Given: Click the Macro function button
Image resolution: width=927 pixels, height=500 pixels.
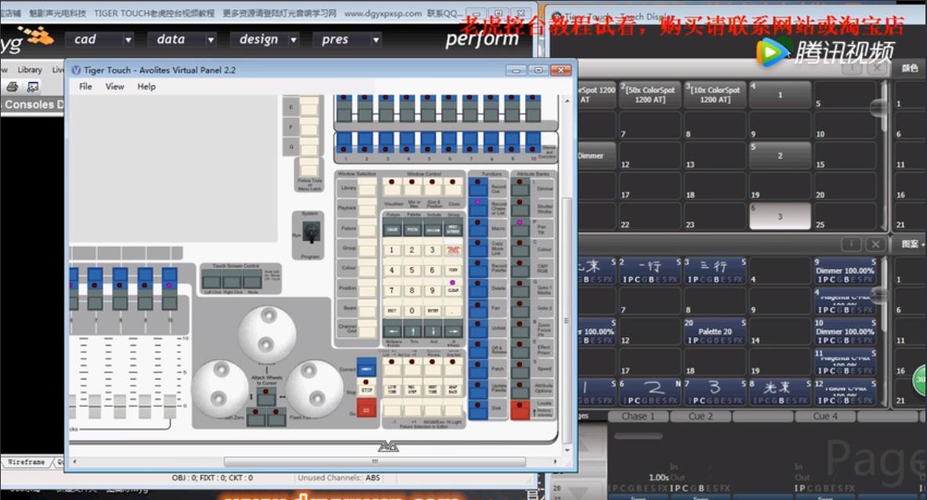Looking at the screenshot, I should [478, 228].
